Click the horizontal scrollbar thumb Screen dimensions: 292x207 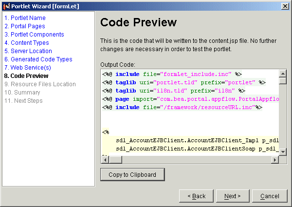coord(115,160)
